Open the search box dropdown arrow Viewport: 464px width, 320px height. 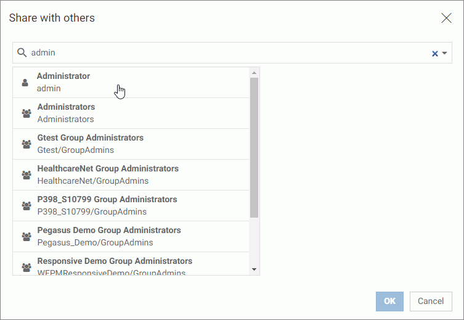444,54
